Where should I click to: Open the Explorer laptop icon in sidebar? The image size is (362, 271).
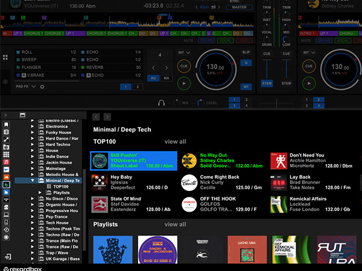tap(6, 215)
